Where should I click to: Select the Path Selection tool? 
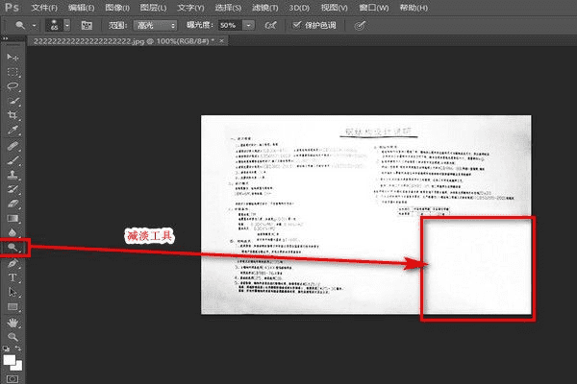coord(13,293)
